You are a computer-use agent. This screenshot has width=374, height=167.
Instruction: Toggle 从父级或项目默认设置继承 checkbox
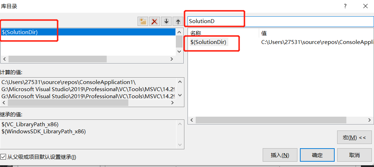[x=3, y=157]
